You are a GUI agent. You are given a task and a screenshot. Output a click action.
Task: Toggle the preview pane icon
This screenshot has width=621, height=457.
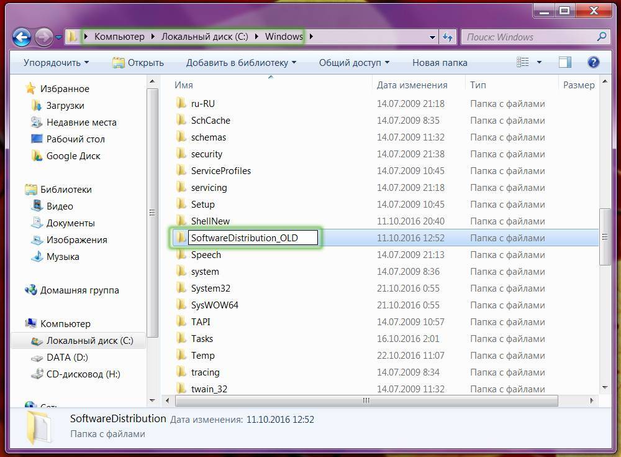564,62
